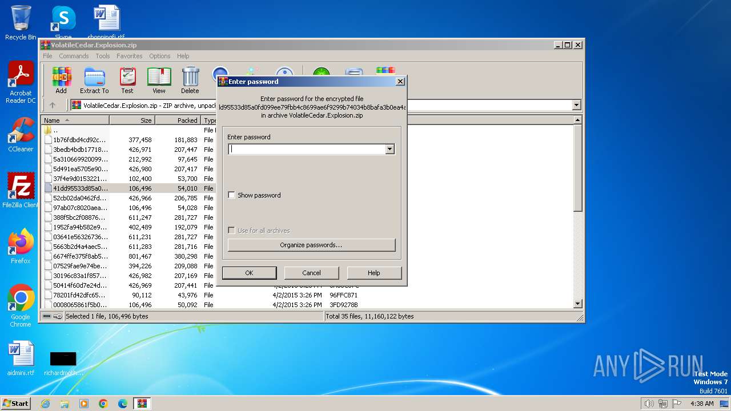The height and width of the screenshot is (411, 731).
Task: Open Internet Explorer from taskbar
Action: coord(45,404)
